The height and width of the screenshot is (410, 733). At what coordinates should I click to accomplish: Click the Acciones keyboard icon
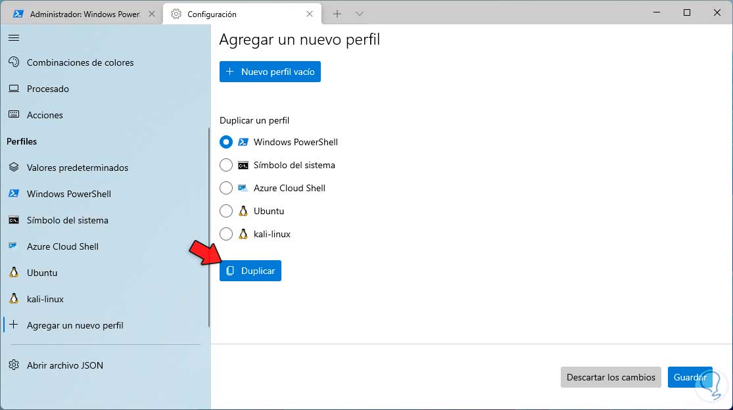point(14,114)
